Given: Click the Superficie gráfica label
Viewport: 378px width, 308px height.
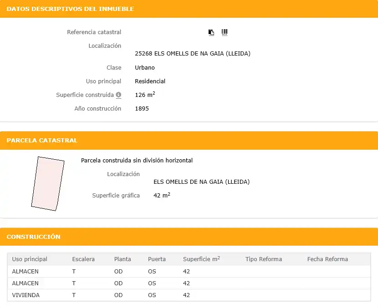Looking at the screenshot, I should tap(116, 195).
